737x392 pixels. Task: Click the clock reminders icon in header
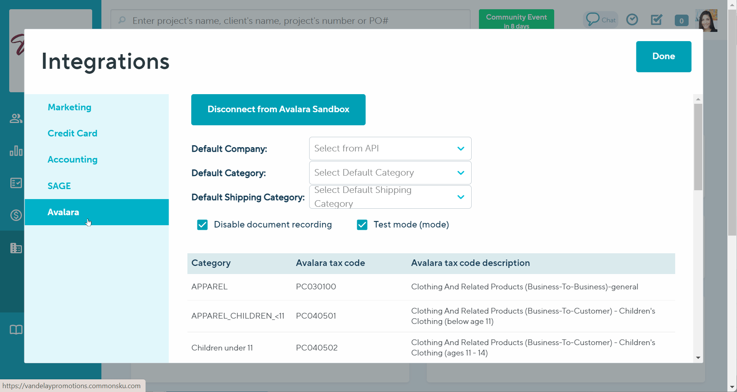[x=632, y=20]
